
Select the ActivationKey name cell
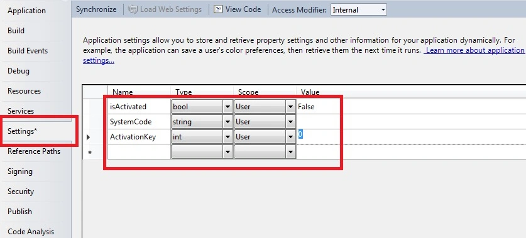(139, 137)
